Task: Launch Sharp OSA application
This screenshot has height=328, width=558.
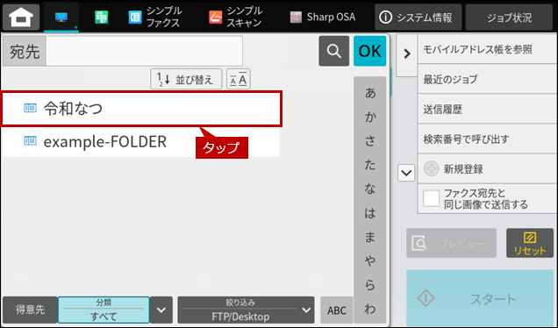Action: (322, 17)
